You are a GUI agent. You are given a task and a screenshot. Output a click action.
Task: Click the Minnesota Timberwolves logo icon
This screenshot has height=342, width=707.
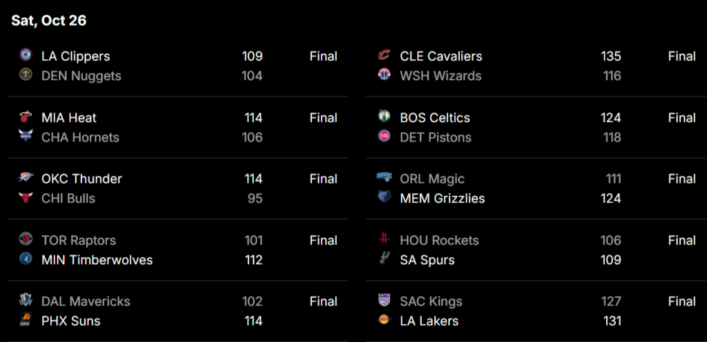(26, 259)
